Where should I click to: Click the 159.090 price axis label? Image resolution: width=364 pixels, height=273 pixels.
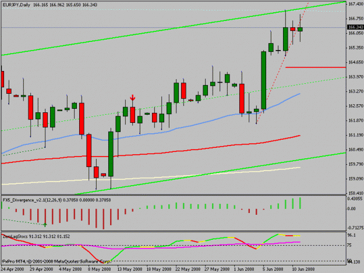coord(356,179)
